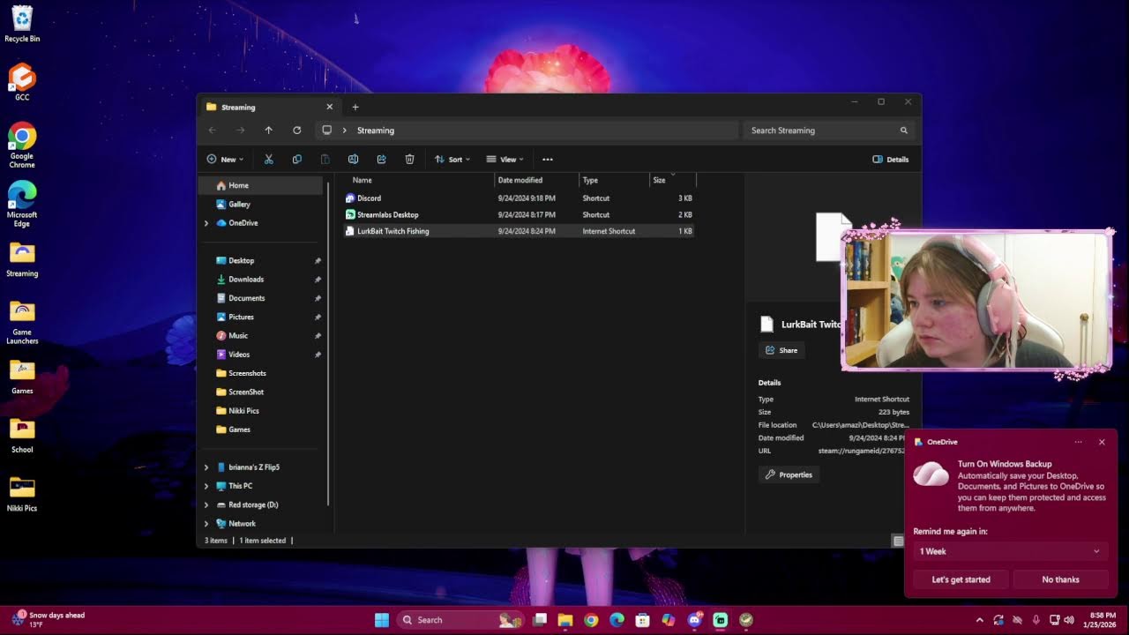This screenshot has height=635, width=1129.
Task: Open the volume control in the system tray
Action: pos(1070,620)
